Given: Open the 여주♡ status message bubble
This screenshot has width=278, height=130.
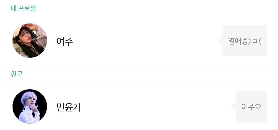Looking at the screenshot, I should pyautogui.click(x=251, y=106).
